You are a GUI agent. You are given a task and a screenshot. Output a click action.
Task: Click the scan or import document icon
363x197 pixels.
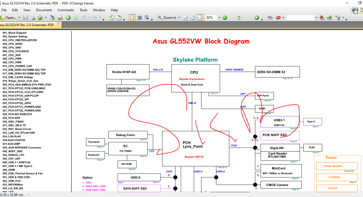click(x=52, y=17)
